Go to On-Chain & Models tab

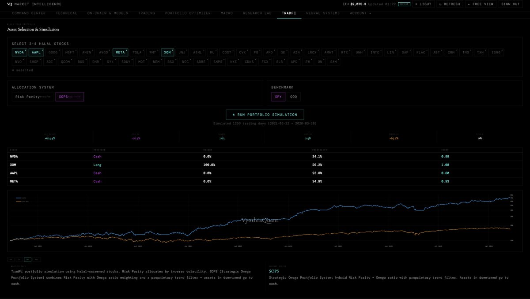pyautogui.click(x=107, y=13)
